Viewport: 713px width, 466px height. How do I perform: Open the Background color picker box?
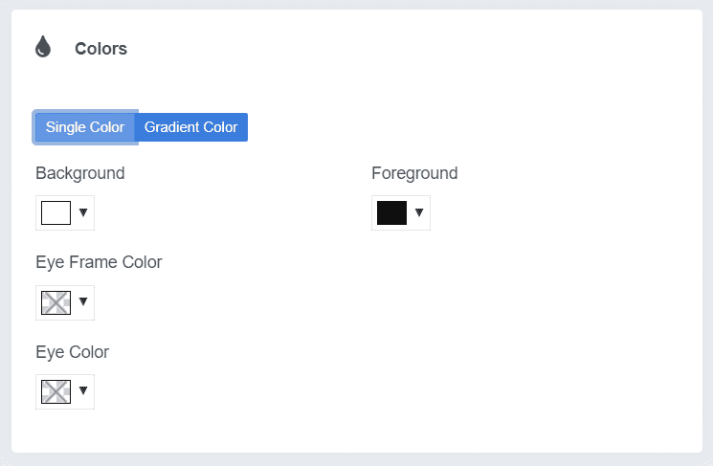pos(65,212)
